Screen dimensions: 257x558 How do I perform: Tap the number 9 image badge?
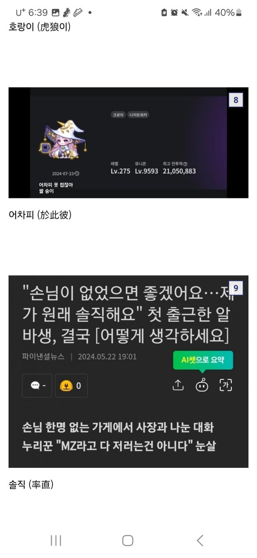click(236, 288)
